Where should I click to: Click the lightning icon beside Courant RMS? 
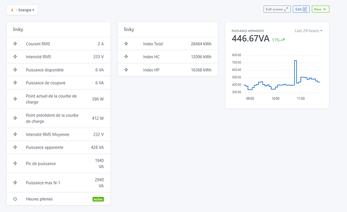[x=15, y=44]
